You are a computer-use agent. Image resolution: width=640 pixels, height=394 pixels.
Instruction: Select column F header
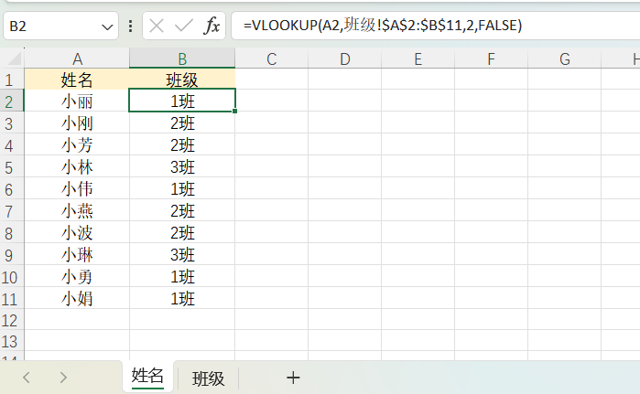tap(491, 59)
